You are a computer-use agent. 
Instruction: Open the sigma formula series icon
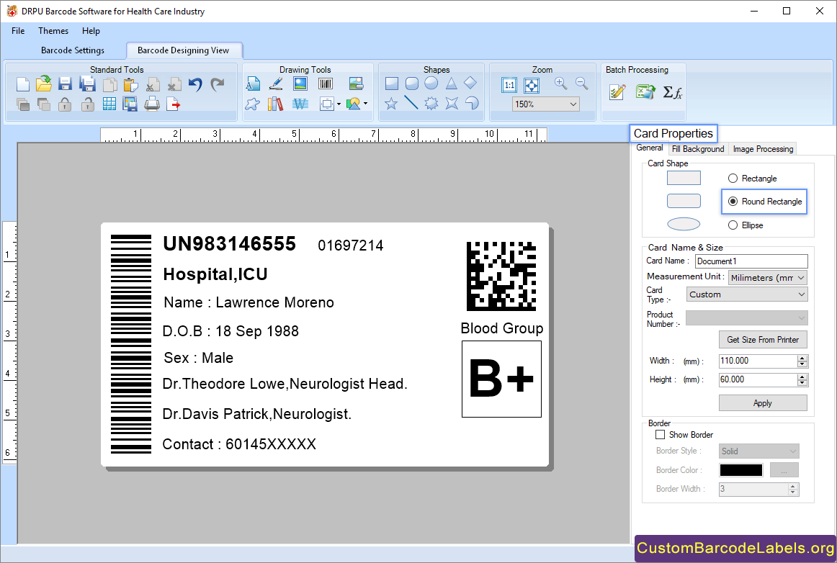tap(673, 92)
